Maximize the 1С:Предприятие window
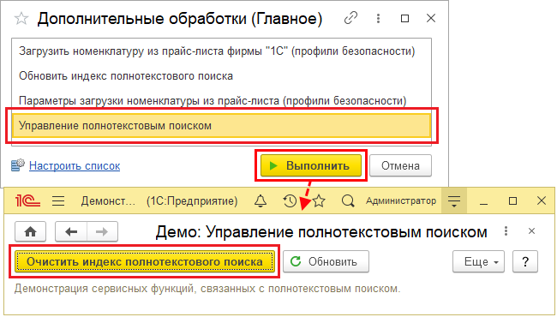The height and width of the screenshot is (317, 557). coord(512,201)
